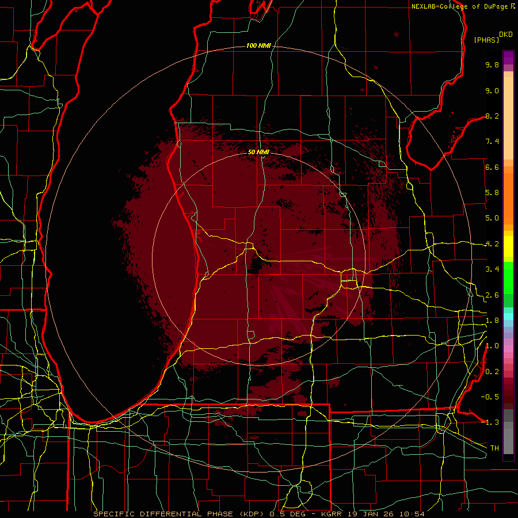Click the 4.2 scale value
Screen dimensions: 518x518
pos(492,244)
